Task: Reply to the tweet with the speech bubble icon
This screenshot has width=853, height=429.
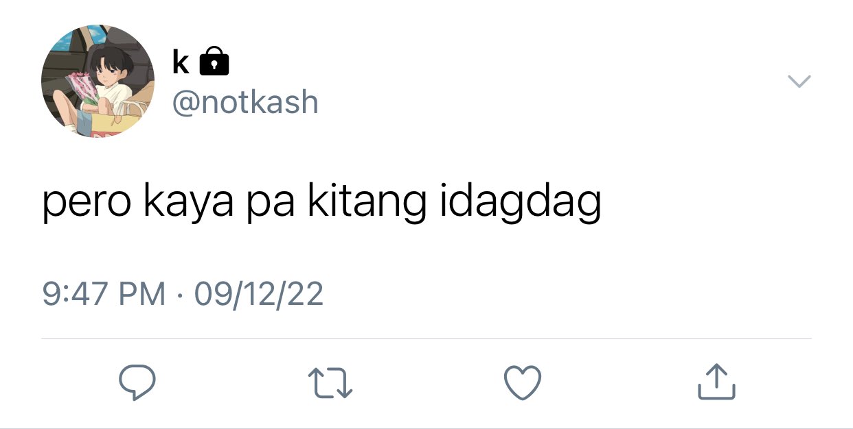Action: tap(137, 382)
